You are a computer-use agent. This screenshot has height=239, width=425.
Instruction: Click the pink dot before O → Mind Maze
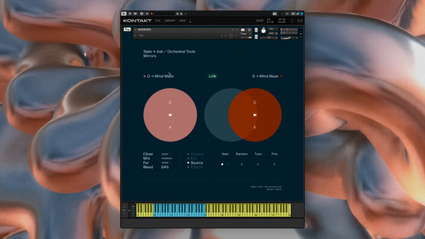tap(144, 77)
